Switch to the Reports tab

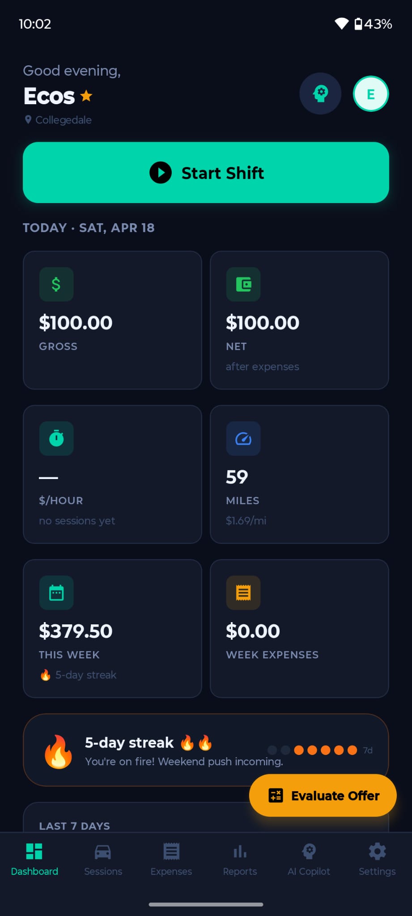[240, 859]
